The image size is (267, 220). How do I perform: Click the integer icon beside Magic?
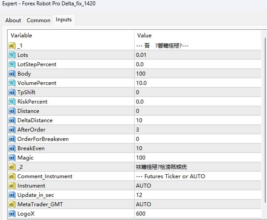(12, 158)
